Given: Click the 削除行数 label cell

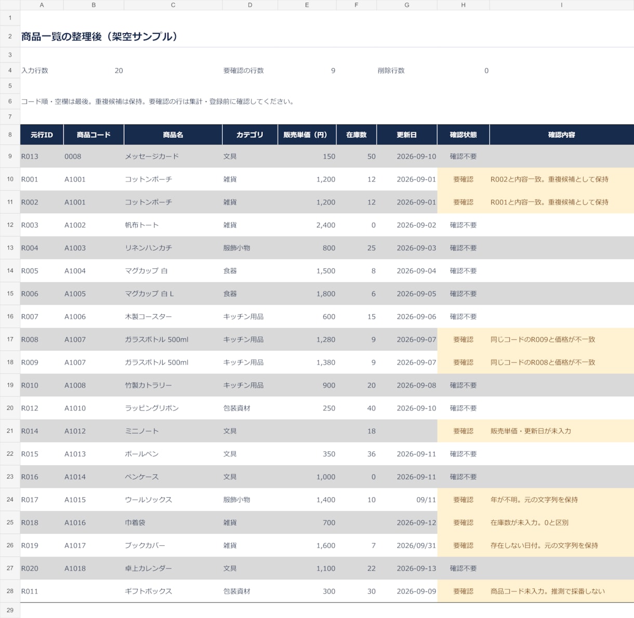Looking at the screenshot, I should click(x=391, y=71).
